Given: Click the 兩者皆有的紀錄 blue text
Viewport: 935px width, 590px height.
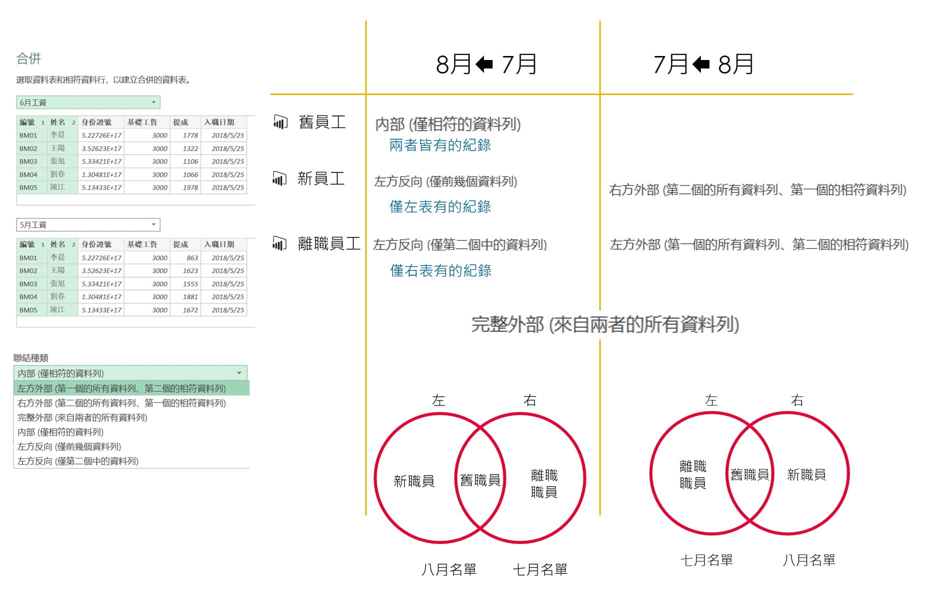Looking at the screenshot, I should (x=440, y=145).
